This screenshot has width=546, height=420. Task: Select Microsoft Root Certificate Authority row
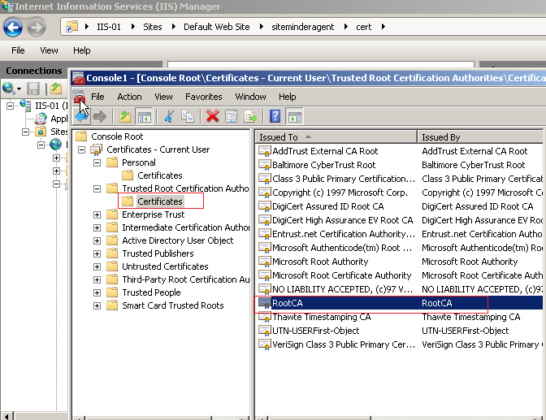(x=399, y=275)
